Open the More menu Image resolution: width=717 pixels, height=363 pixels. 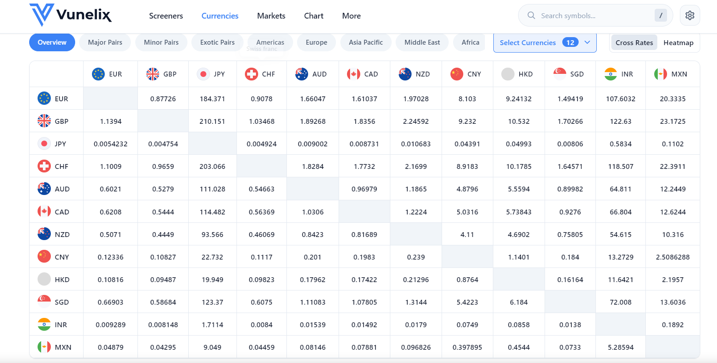(x=351, y=16)
